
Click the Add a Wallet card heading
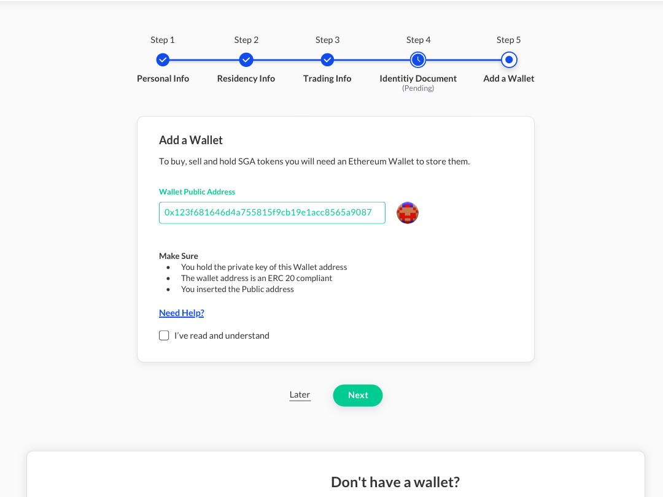(x=191, y=140)
